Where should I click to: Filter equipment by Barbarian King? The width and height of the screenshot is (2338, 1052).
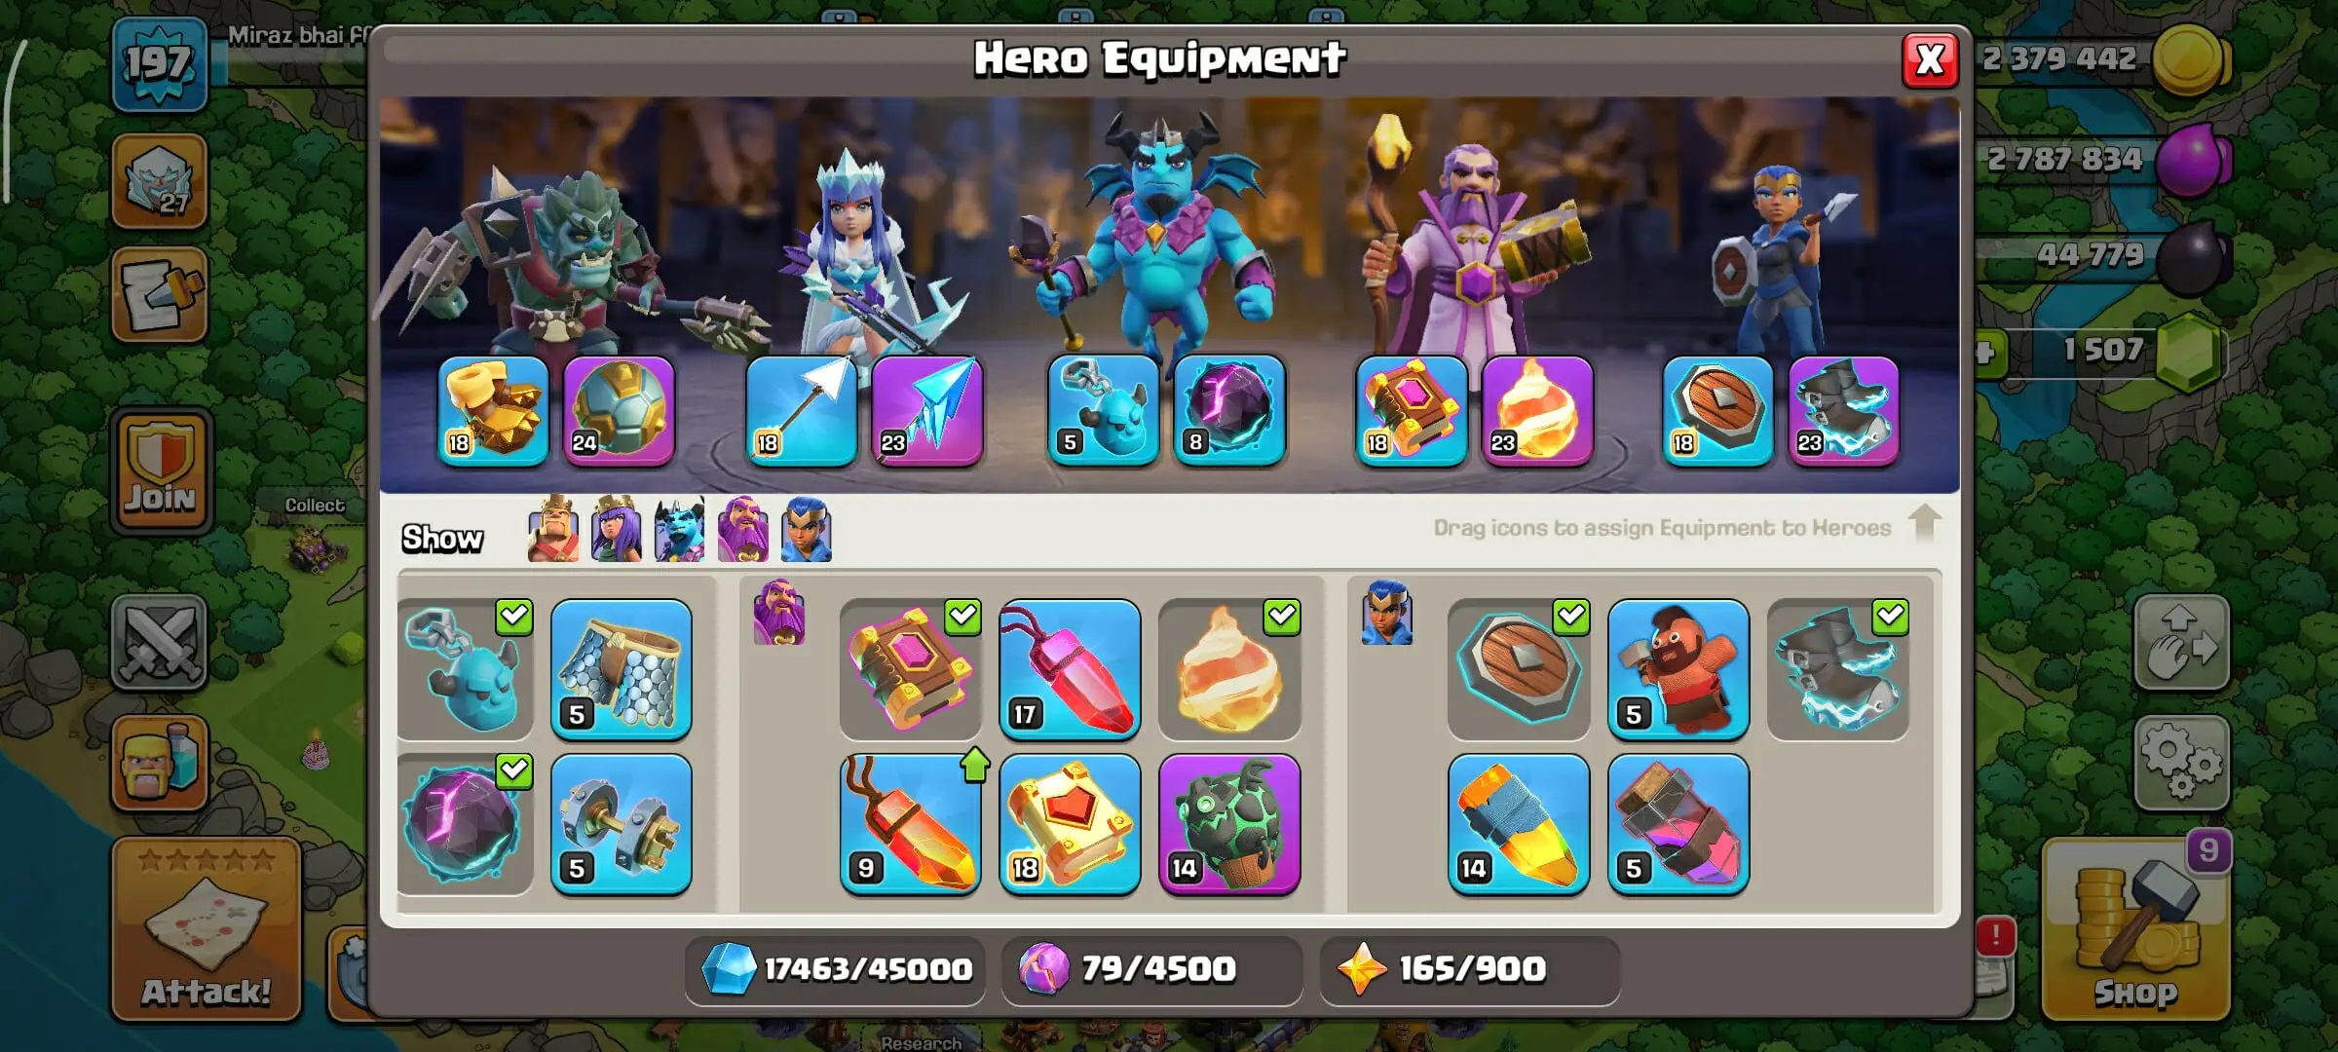pyautogui.click(x=553, y=529)
